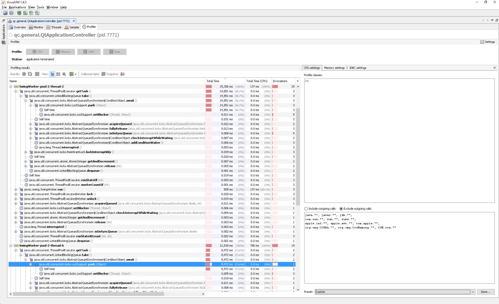The image size is (499, 304).
Task: Click the excluded packages text area
Action: click(399, 248)
